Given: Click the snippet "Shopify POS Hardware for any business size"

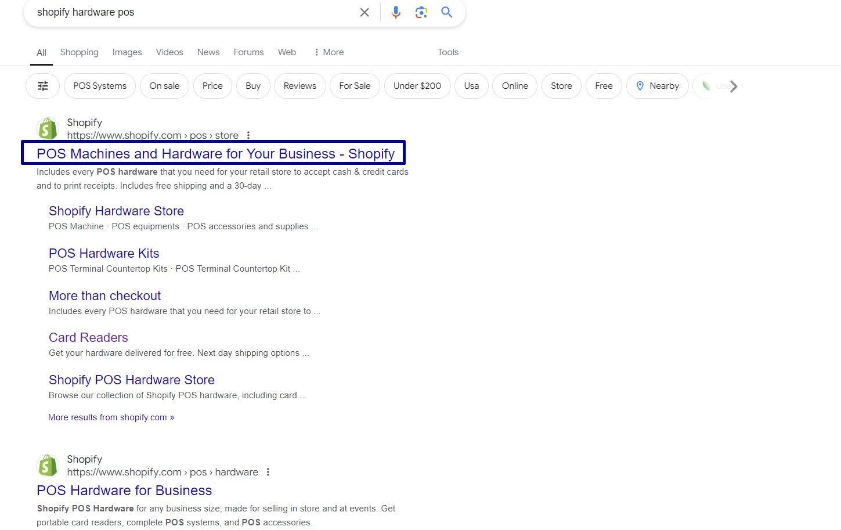Looking at the screenshot, I should pyautogui.click(x=216, y=515).
